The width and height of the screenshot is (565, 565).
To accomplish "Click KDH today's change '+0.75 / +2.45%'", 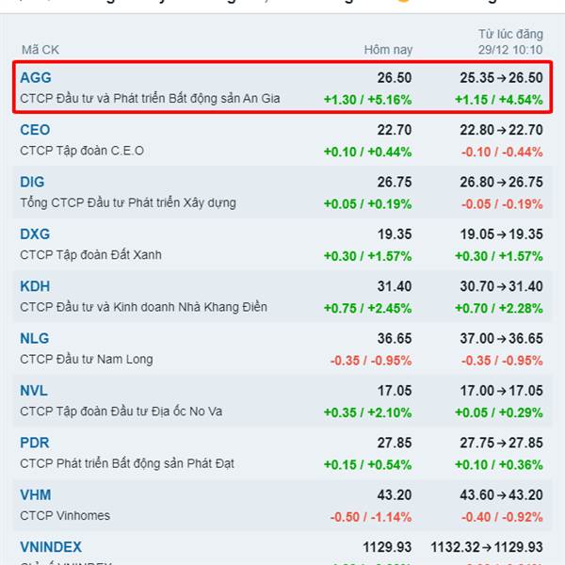I will point(367,309).
